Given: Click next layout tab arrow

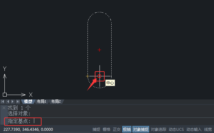Looking at the screenshot, I should 13,102.
